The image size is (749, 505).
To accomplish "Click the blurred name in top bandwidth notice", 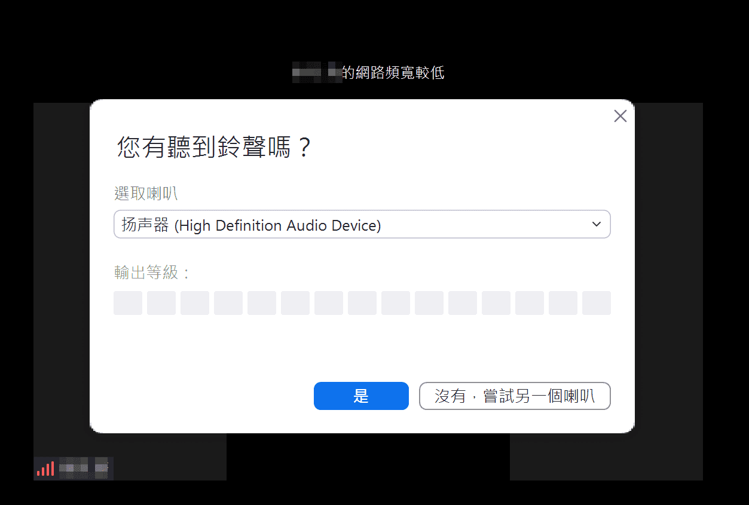I will [317, 72].
